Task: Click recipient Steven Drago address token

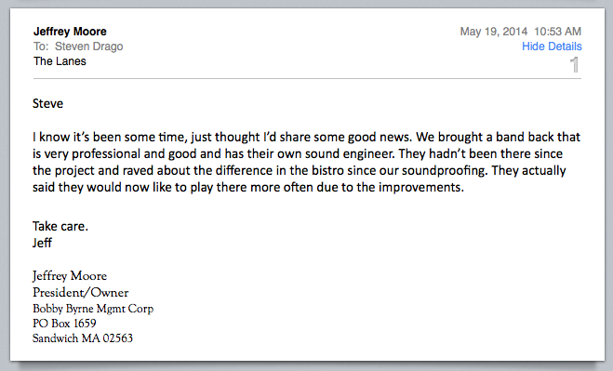Action: (x=88, y=46)
